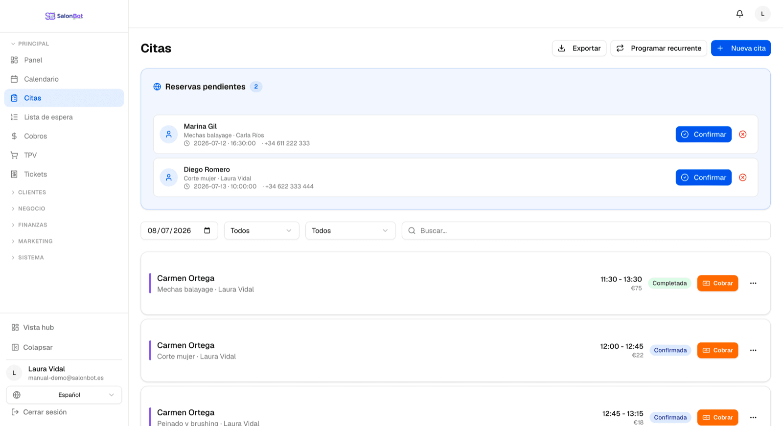This screenshot has width=783, height=426.
Task: Click the date field showing 08/07/2026
Action: click(179, 231)
